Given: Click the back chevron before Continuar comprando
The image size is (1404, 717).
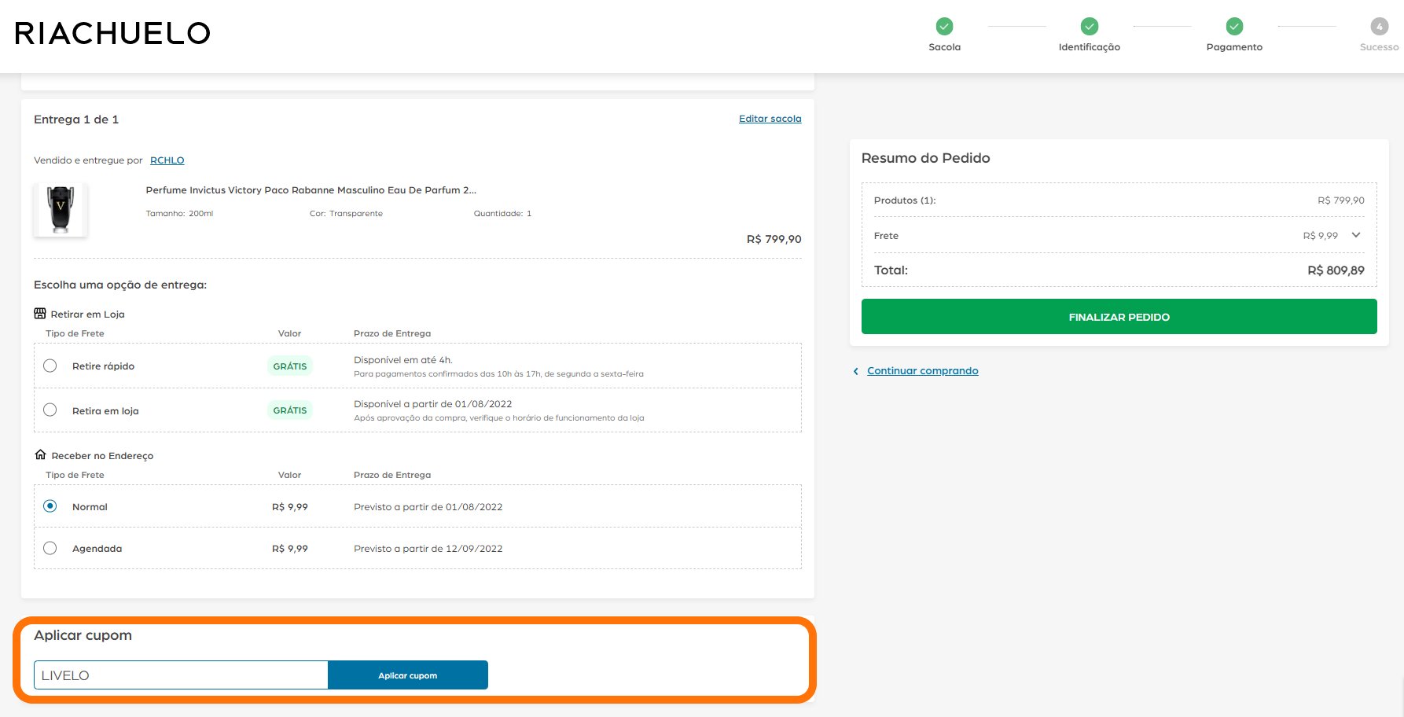Looking at the screenshot, I should coord(856,371).
